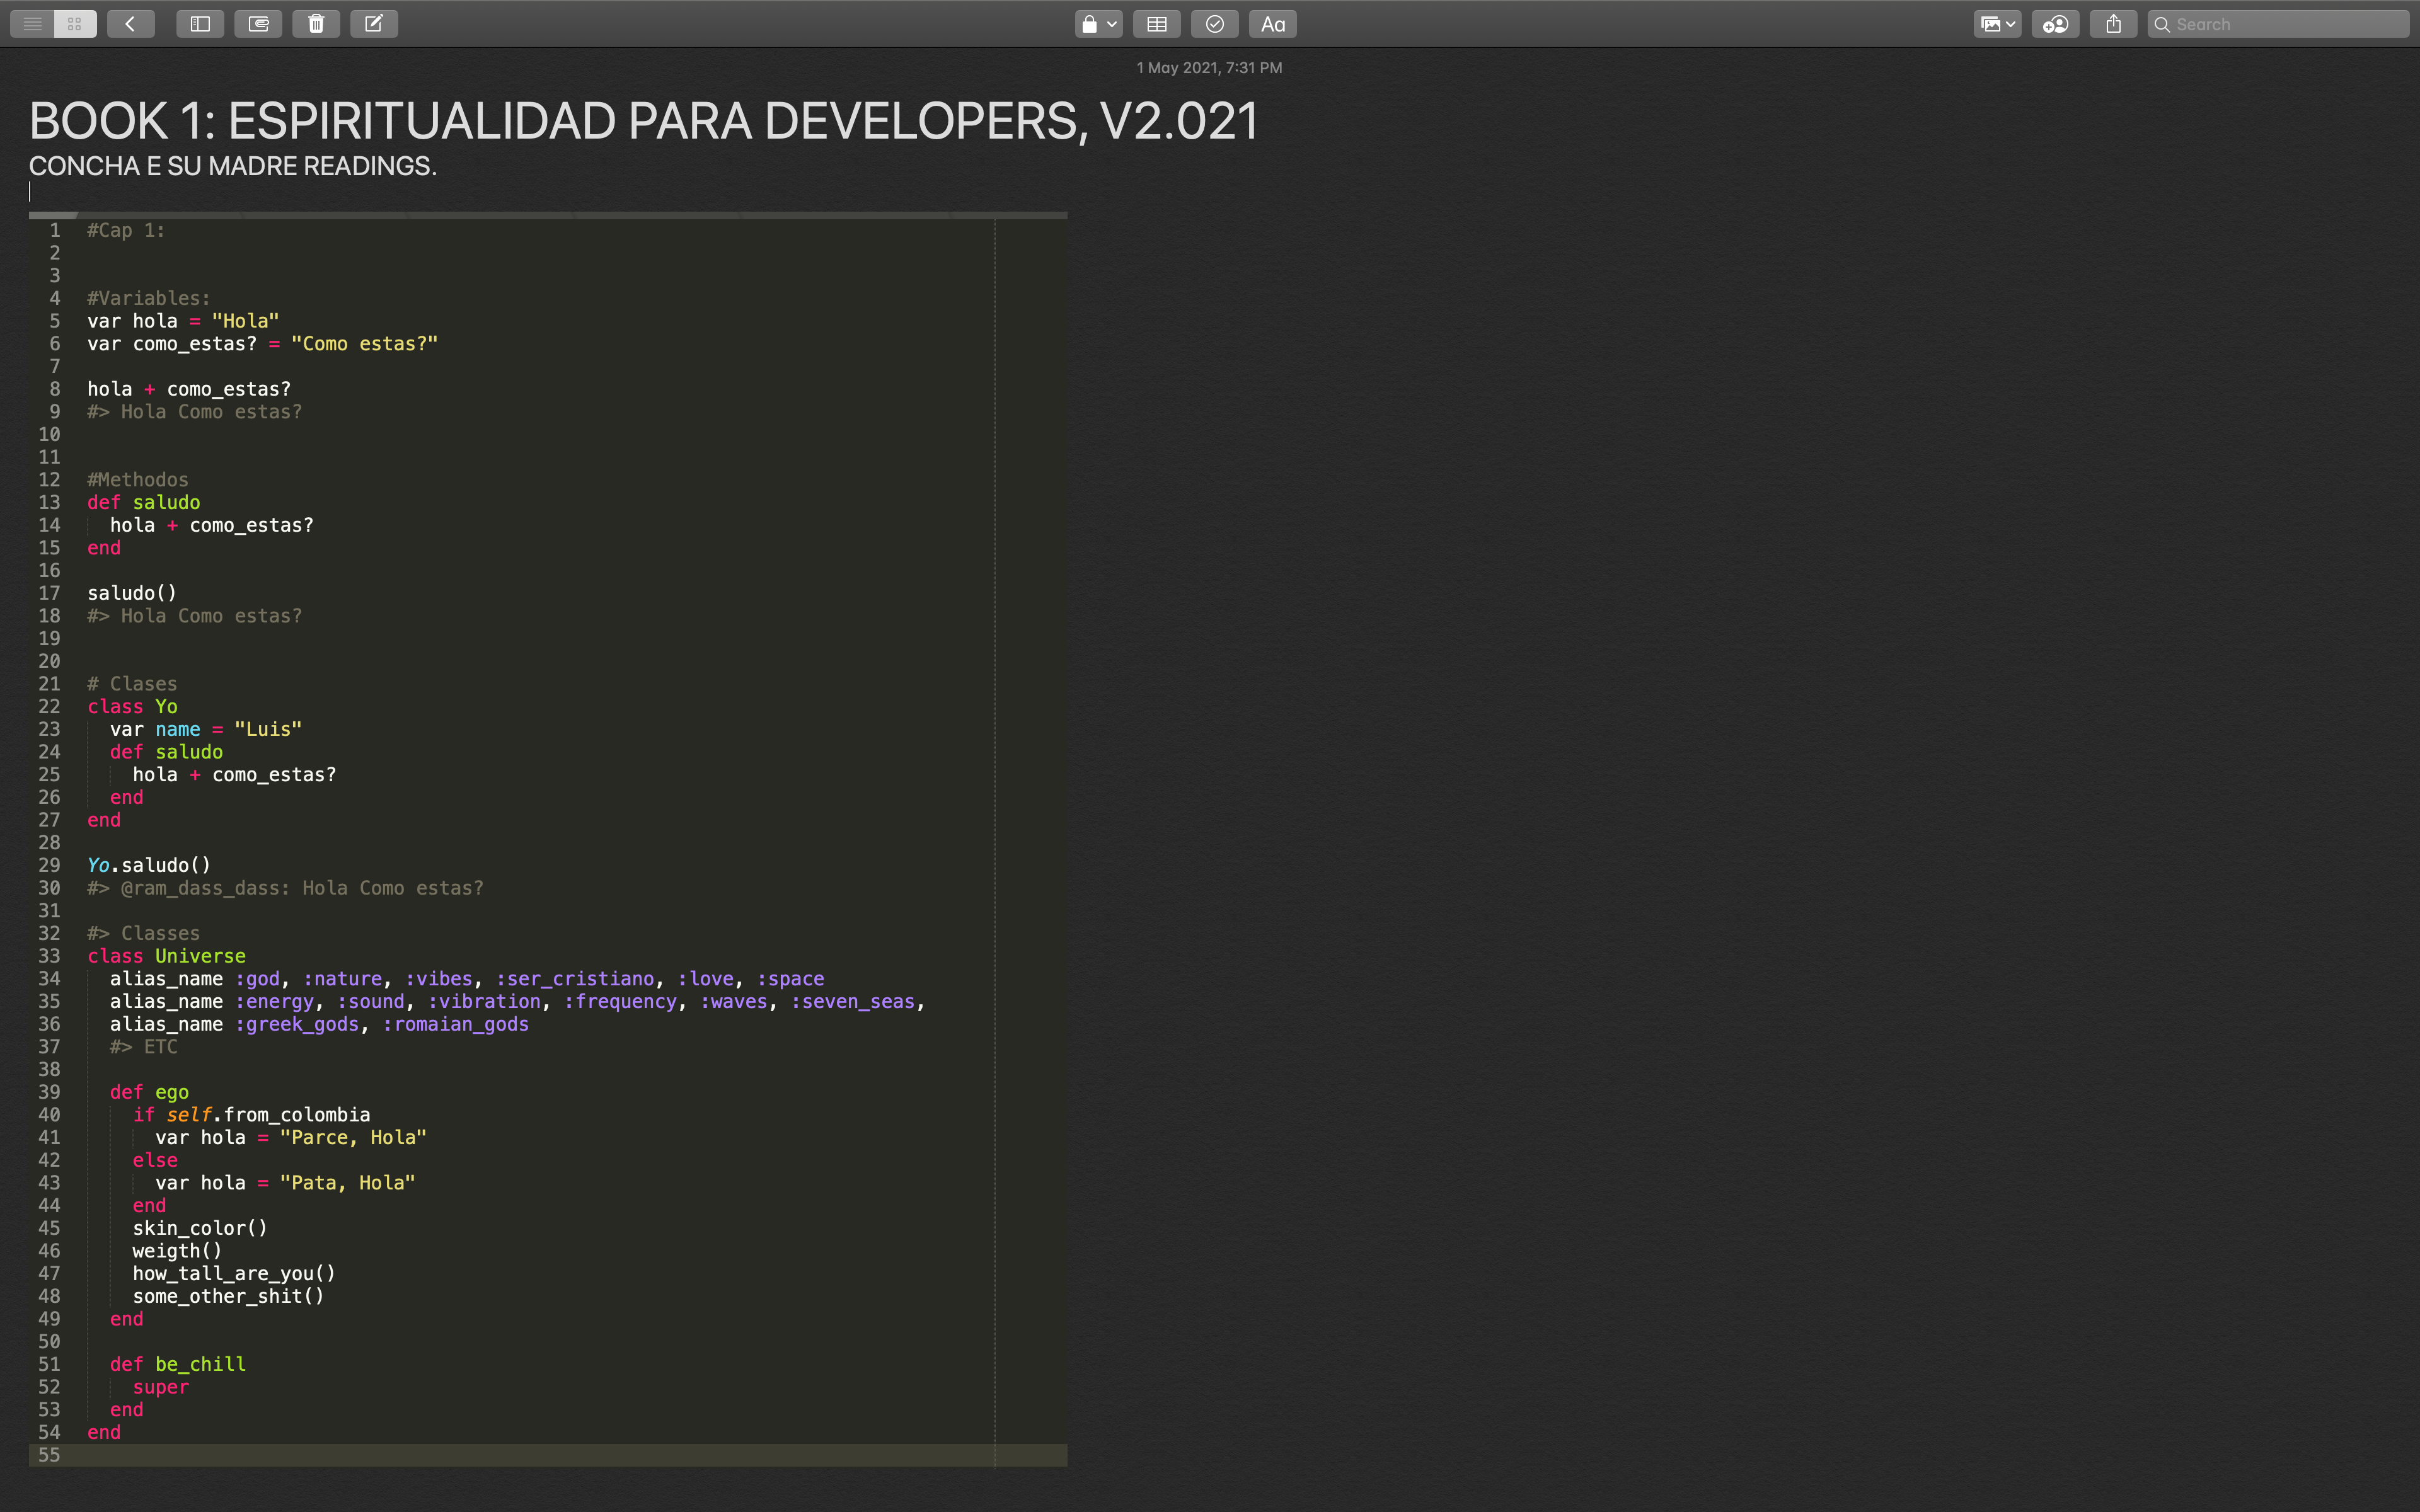Open the photos and media dropdown
The width and height of the screenshot is (2420, 1512).
click(x=1997, y=24)
